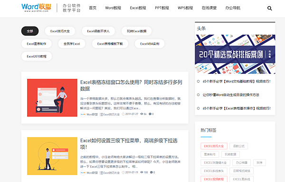Click the 热门标签 section heading
Image resolution: width=285 pixels, height=182 pixels.
(x=209, y=130)
